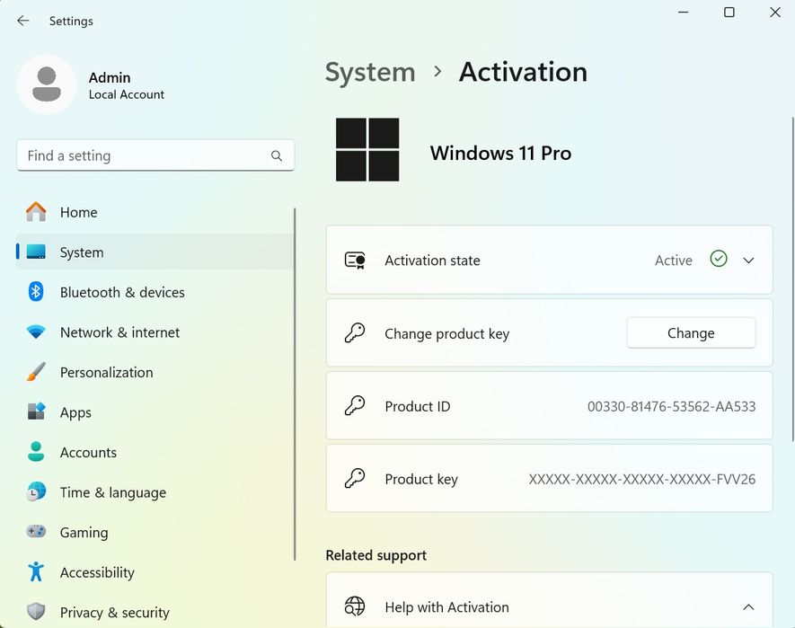Click the Time & language globe icon
This screenshot has width=795, height=628.
click(x=36, y=492)
